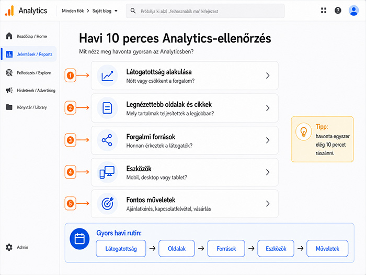Open Könyvtár / Library section

[32, 107]
